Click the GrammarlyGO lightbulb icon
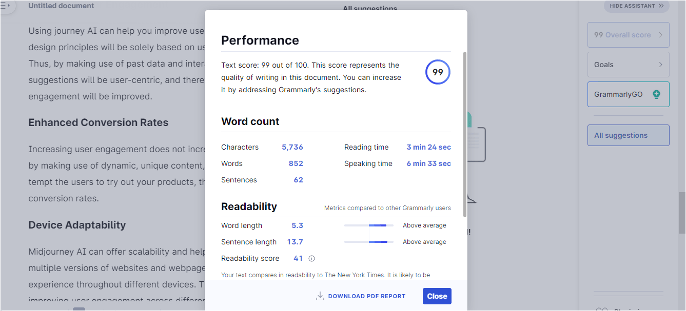 656,94
